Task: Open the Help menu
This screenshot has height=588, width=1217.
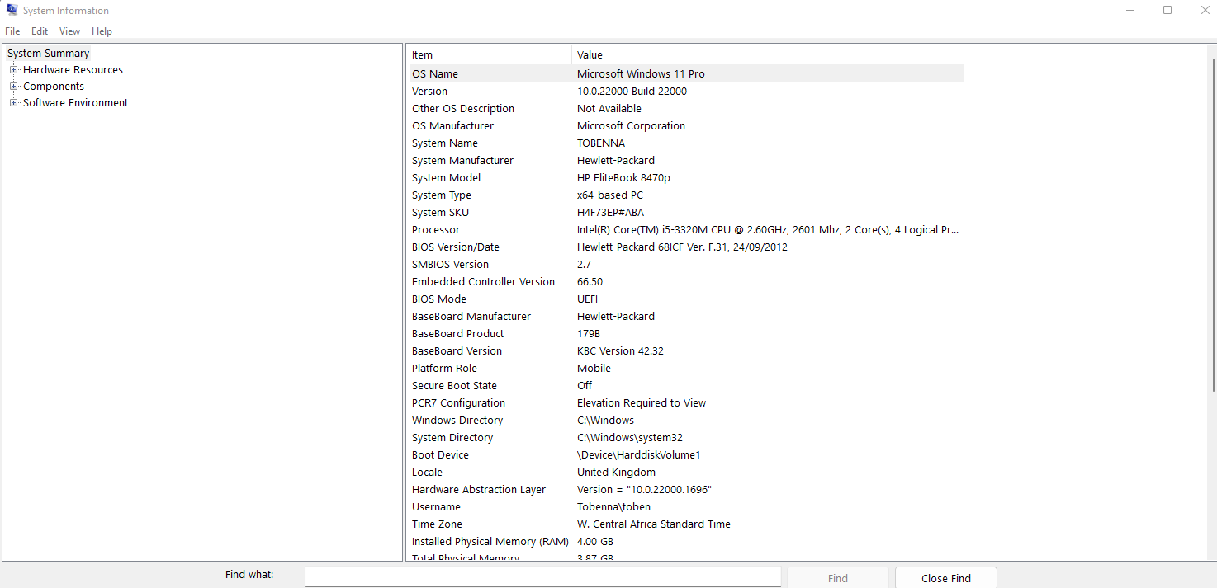Action: [102, 31]
